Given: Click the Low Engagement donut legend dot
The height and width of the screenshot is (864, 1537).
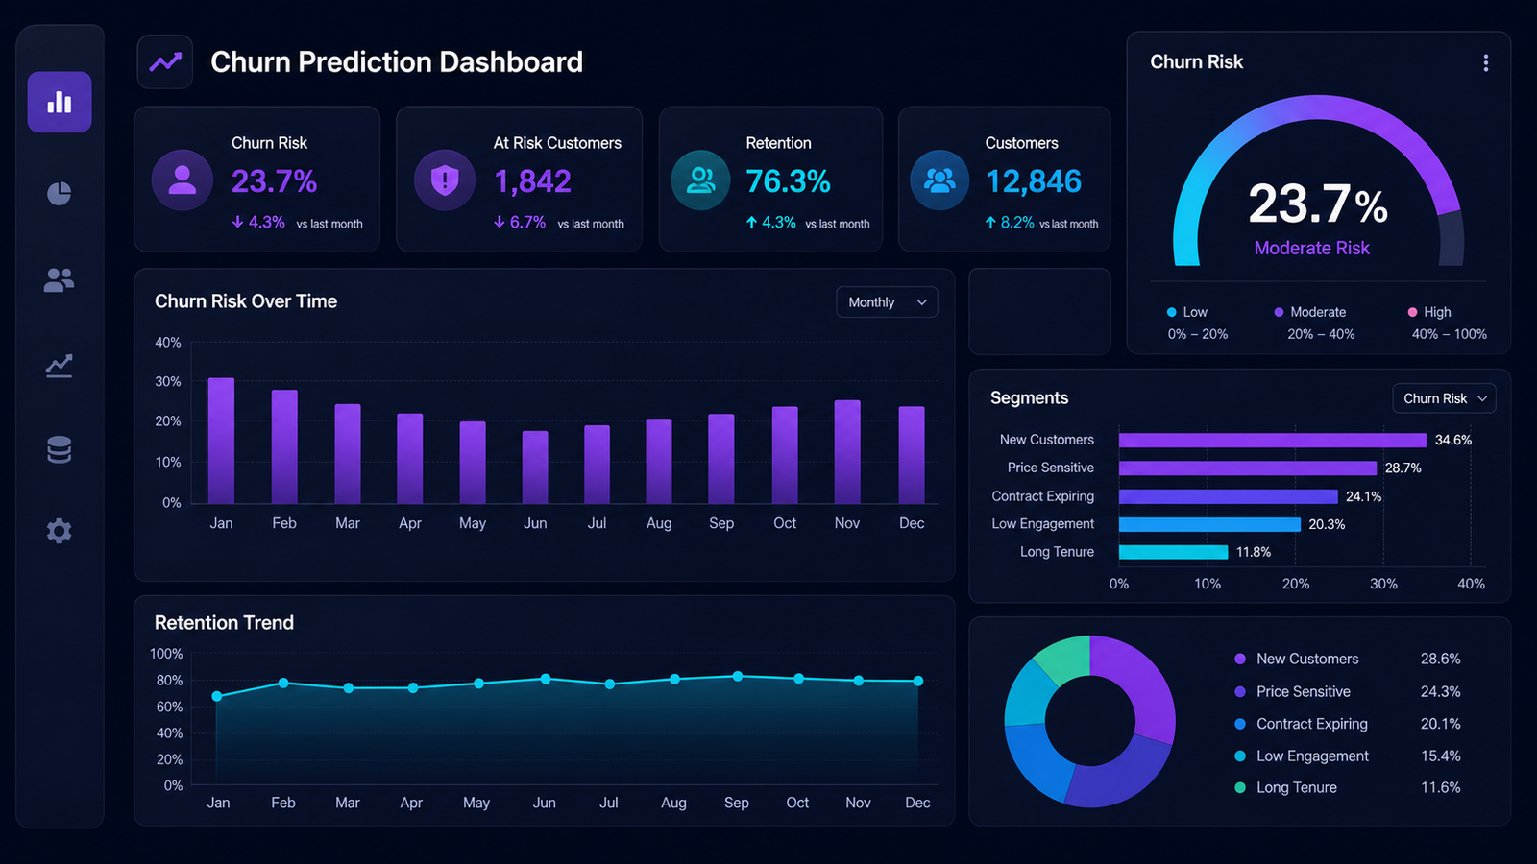Looking at the screenshot, I should (1240, 756).
